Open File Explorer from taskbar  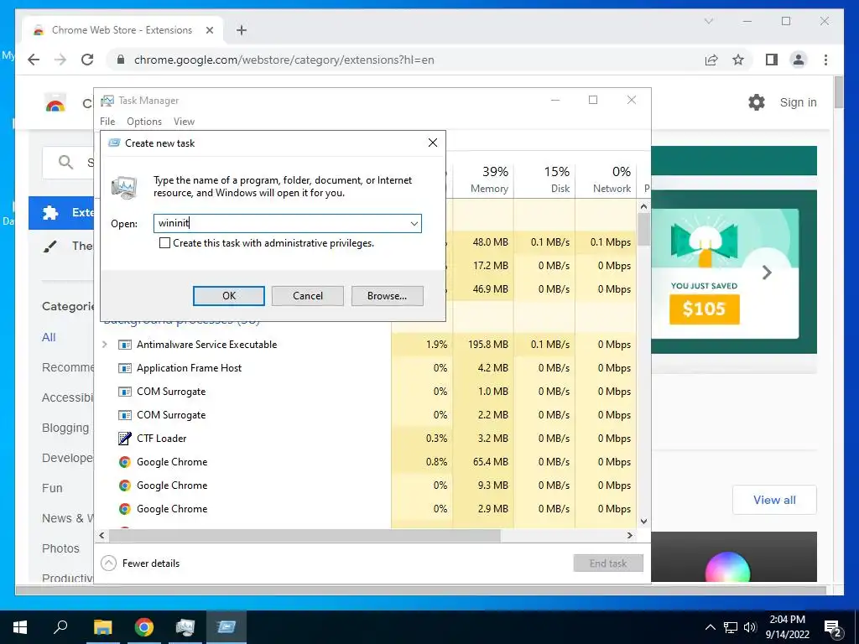tap(102, 627)
